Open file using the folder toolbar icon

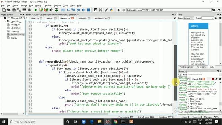click(x=9, y=10)
